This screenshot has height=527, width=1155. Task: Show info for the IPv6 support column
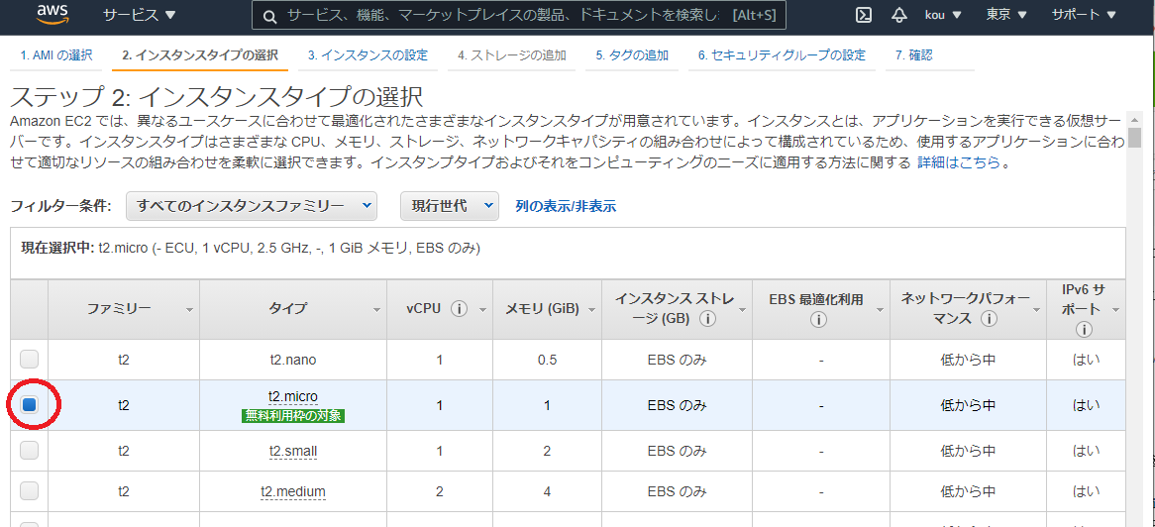[1083, 330]
